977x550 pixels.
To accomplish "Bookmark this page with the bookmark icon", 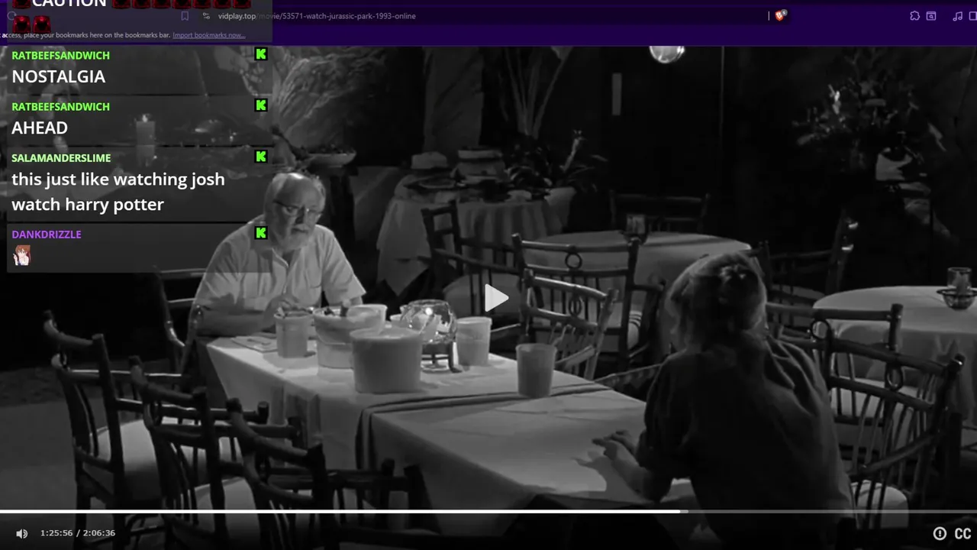I will (x=185, y=16).
